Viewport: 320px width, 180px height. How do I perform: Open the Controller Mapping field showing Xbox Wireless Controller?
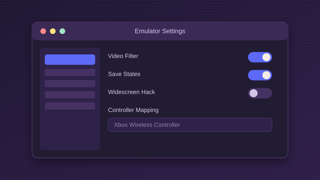(x=190, y=125)
